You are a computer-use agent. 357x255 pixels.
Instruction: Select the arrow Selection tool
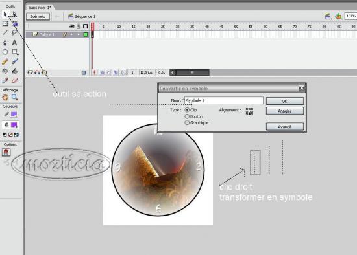[5, 14]
